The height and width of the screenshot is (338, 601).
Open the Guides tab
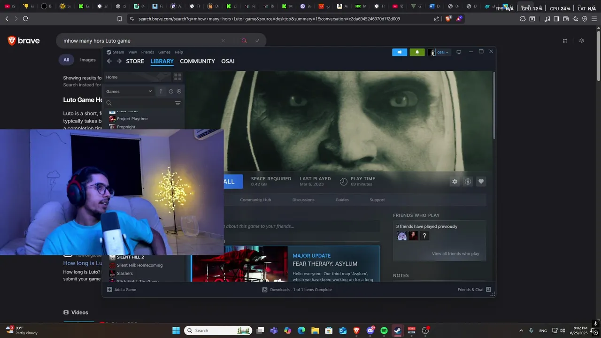pyautogui.click(x=342, y=200)
